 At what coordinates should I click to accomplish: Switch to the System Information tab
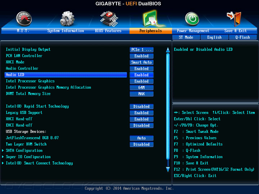[65, 31]
